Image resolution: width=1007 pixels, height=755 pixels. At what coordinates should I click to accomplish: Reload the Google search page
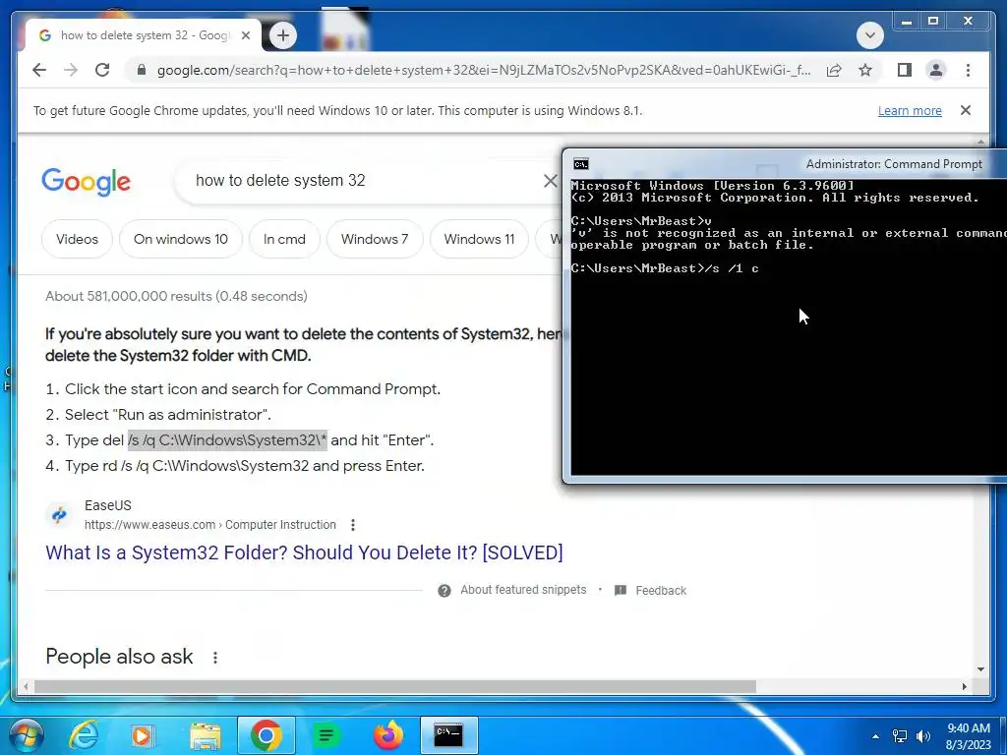pyautogui.click(x=102, y=70)
